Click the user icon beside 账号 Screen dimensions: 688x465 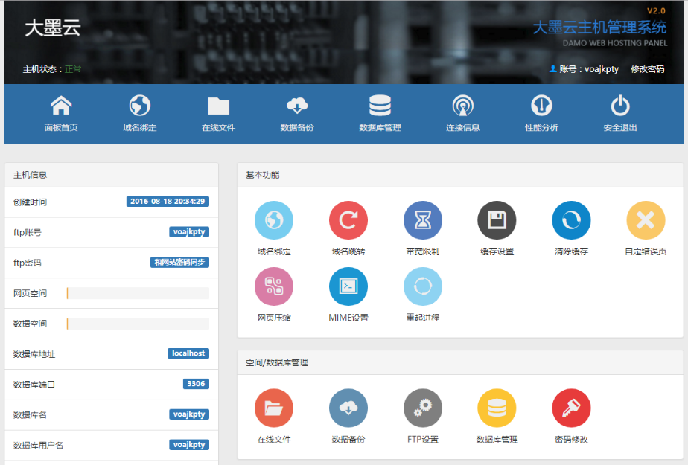click(552, 68)
